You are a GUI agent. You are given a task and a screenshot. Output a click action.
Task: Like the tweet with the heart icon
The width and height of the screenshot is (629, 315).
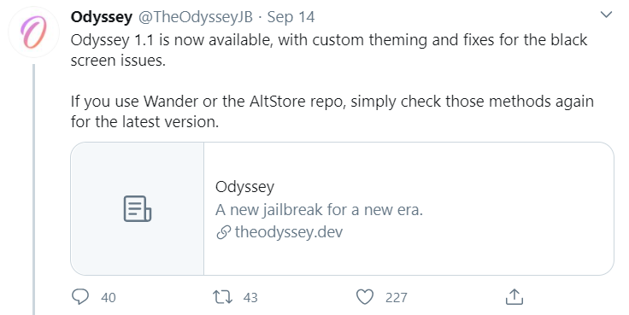coord(365,297)
